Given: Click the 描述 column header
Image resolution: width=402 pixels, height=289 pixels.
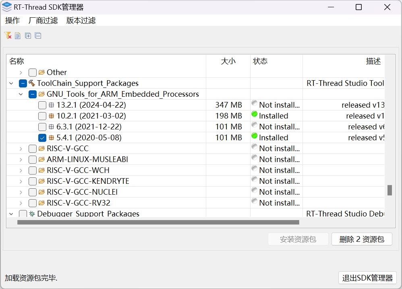Looking at the screenshot, I should (344, 61).
